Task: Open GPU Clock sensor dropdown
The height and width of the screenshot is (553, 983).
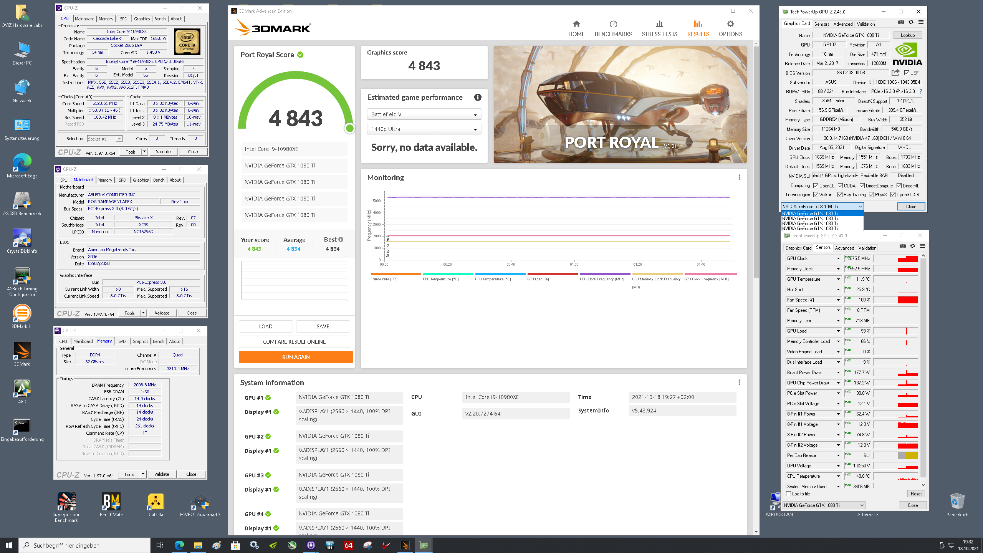Action: [838, 258]
